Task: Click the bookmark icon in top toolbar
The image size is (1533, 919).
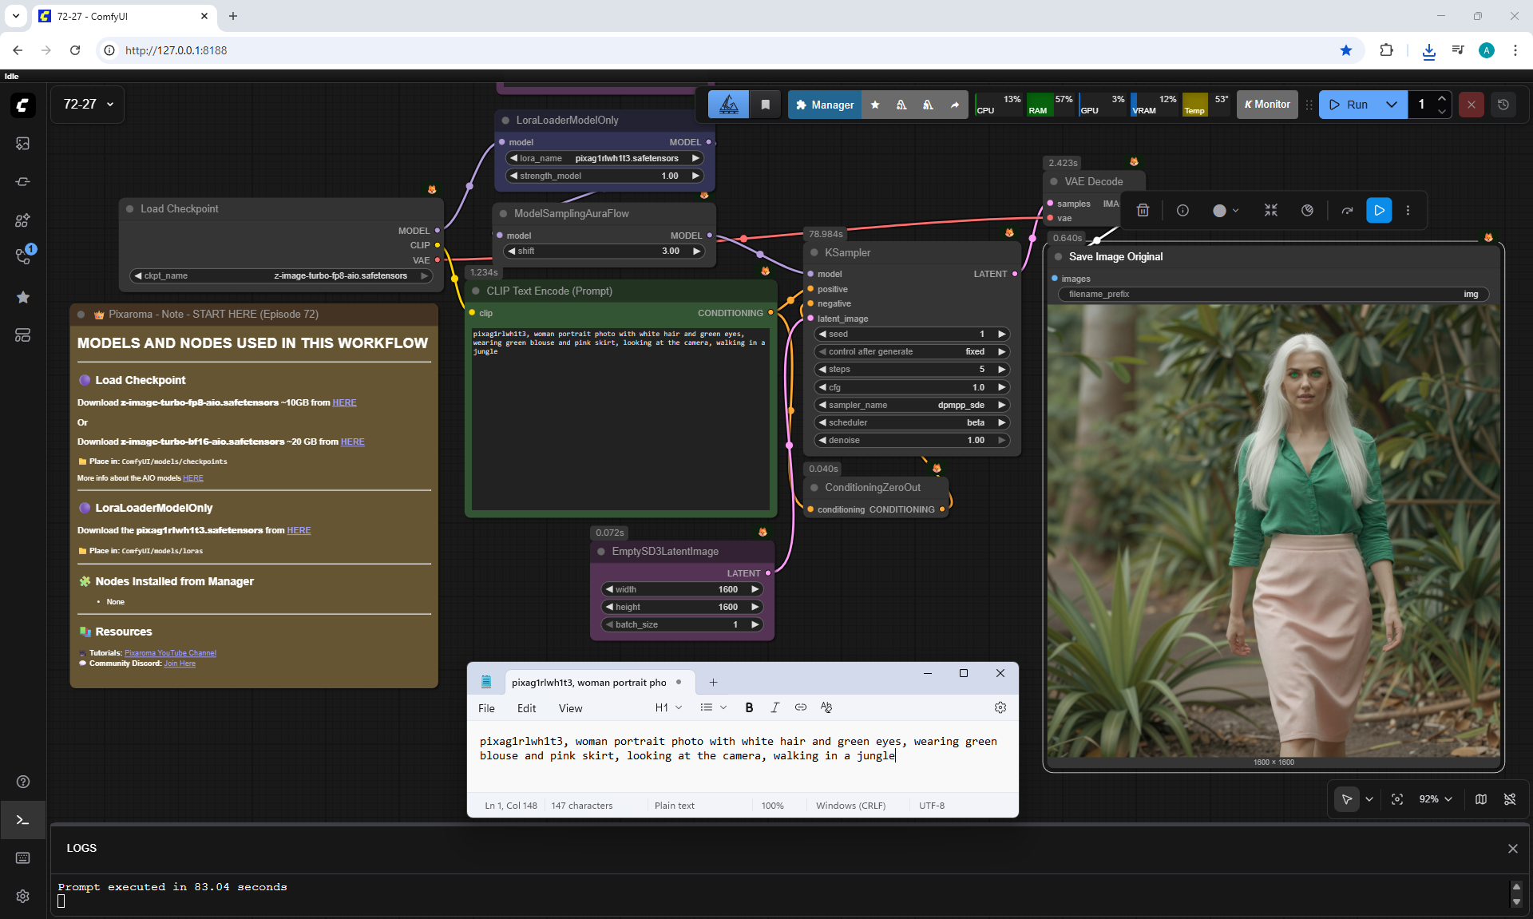Action: coord(765,105)
